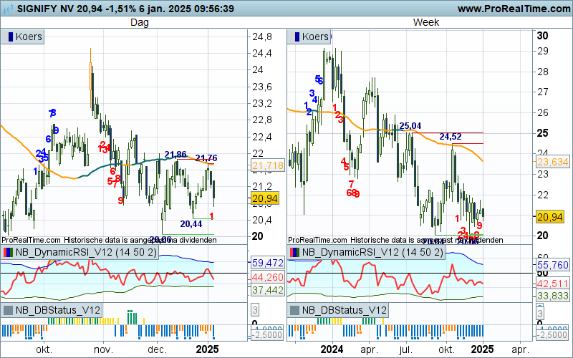
Task: Click the SIGNIFY NV 20,94 -1,51% title text
Action: click(75, 9)
